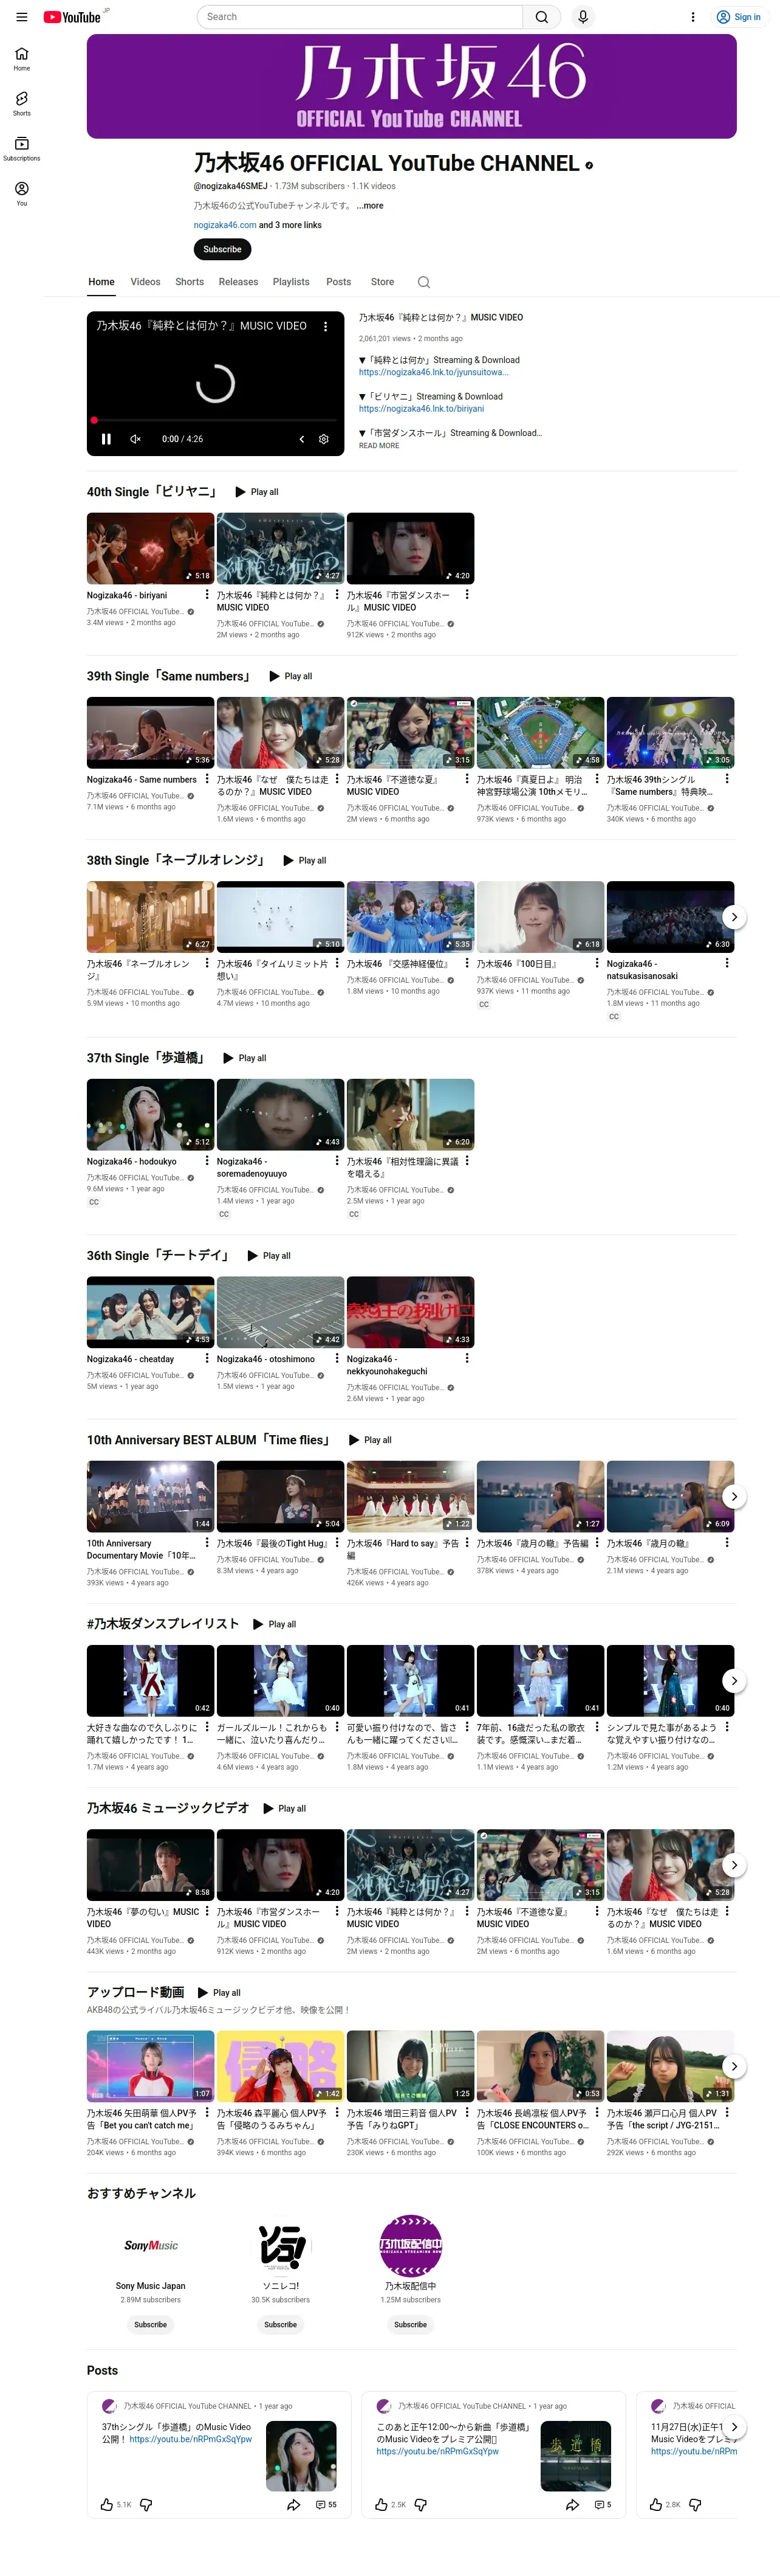Dislike the 37thシングル歩道橋 post

click(x=146, y=2504)
